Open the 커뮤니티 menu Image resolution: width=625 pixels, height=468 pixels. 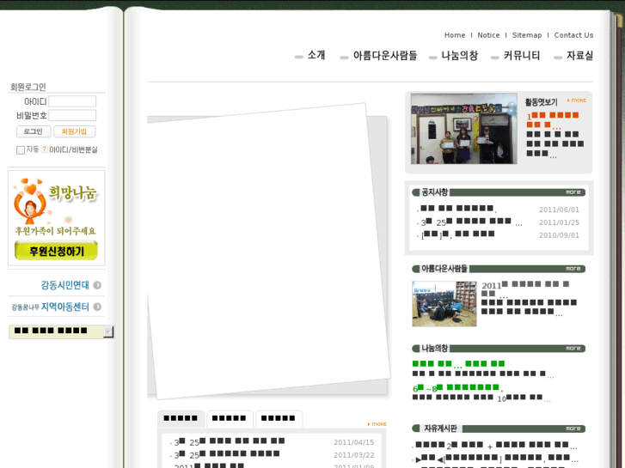point(521,55)
